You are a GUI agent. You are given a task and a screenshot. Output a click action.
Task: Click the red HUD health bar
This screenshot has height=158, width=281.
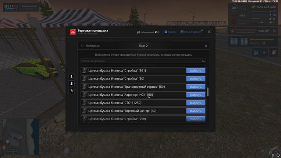tap(259, 11)
